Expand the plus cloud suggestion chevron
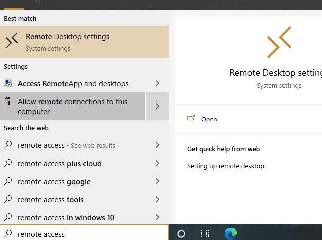 158,163
